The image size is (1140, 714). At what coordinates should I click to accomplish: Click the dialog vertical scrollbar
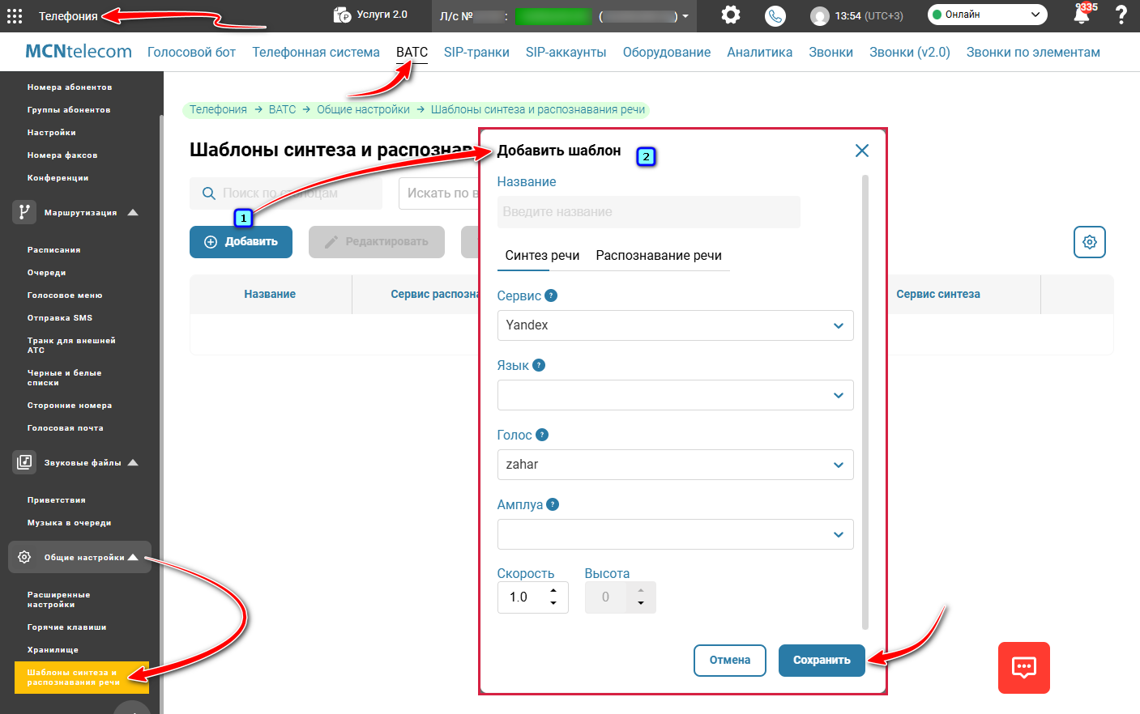865,402
